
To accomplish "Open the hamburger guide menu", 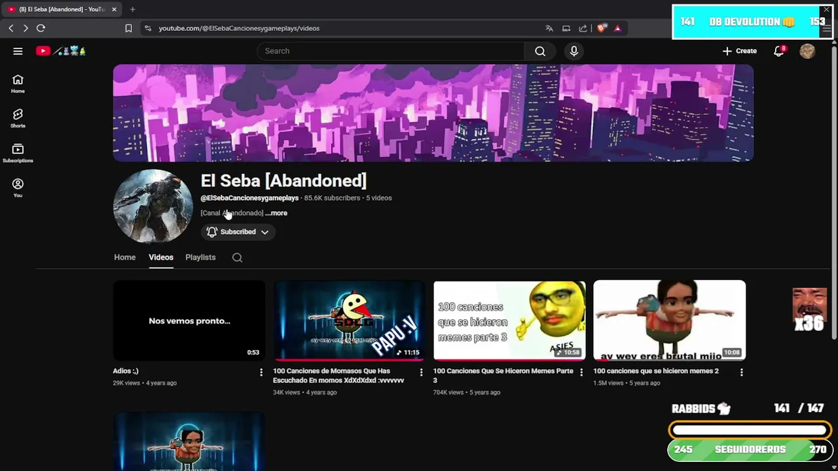I will (18, 51).
